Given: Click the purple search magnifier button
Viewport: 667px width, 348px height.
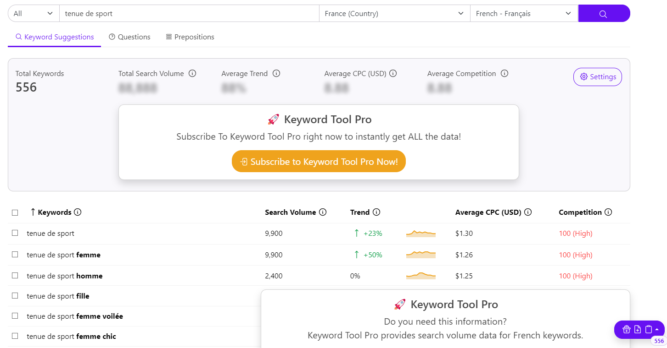Looking at the screenshot, I should [604, 14].
